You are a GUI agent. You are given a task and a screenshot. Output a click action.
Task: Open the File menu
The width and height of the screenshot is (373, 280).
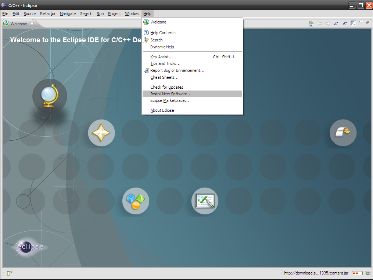[5, 14]
